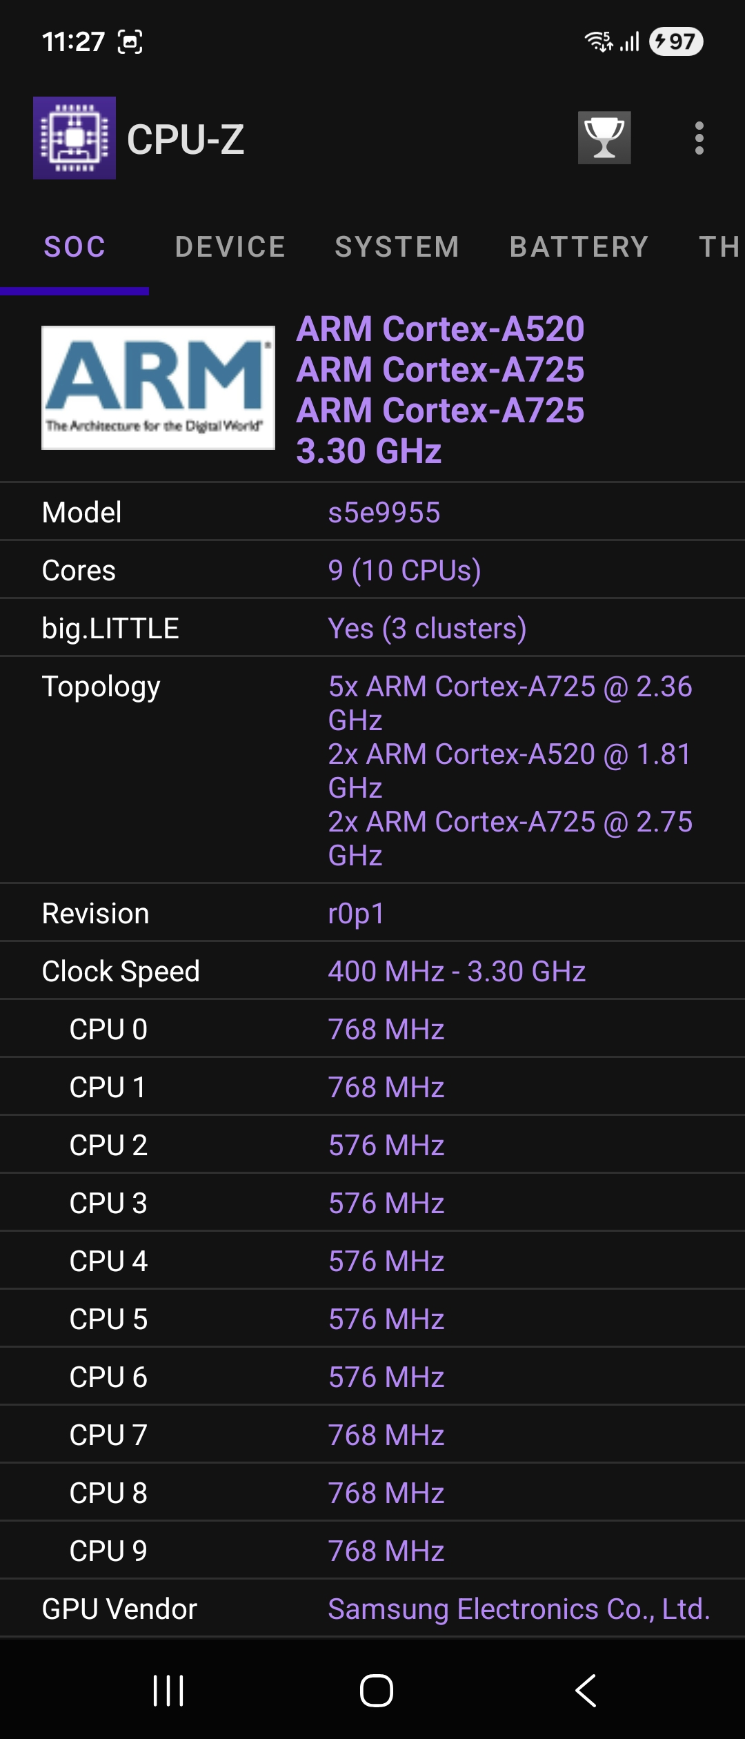
Task: Tap the CPU 0 frequency row
Action: point(372,1029)
